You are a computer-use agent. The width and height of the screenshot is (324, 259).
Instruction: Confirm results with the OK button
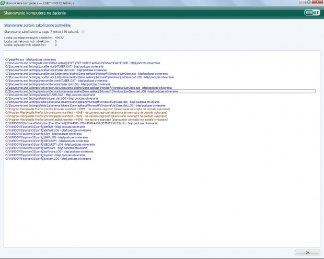tap(307, 252)
